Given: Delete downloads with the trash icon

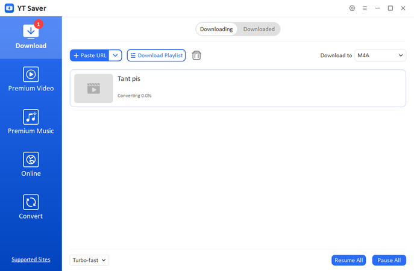Looking at the screenshot, I should pyautogui.click(x=196, y=55).
